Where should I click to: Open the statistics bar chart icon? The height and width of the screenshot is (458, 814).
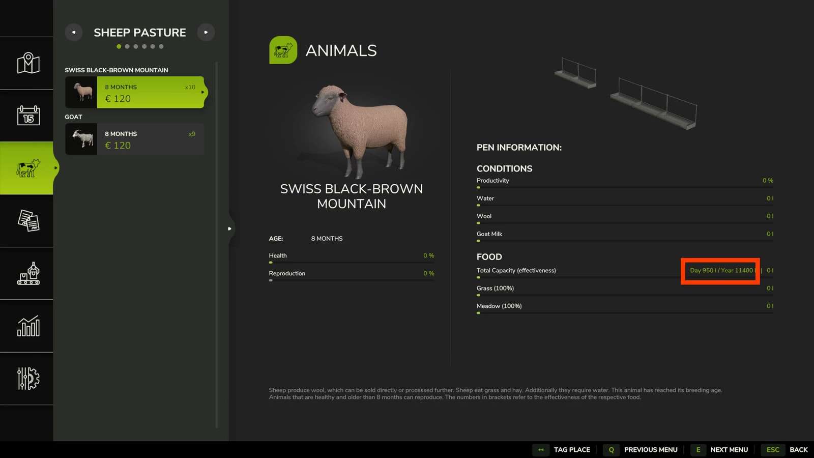point(28,326)
